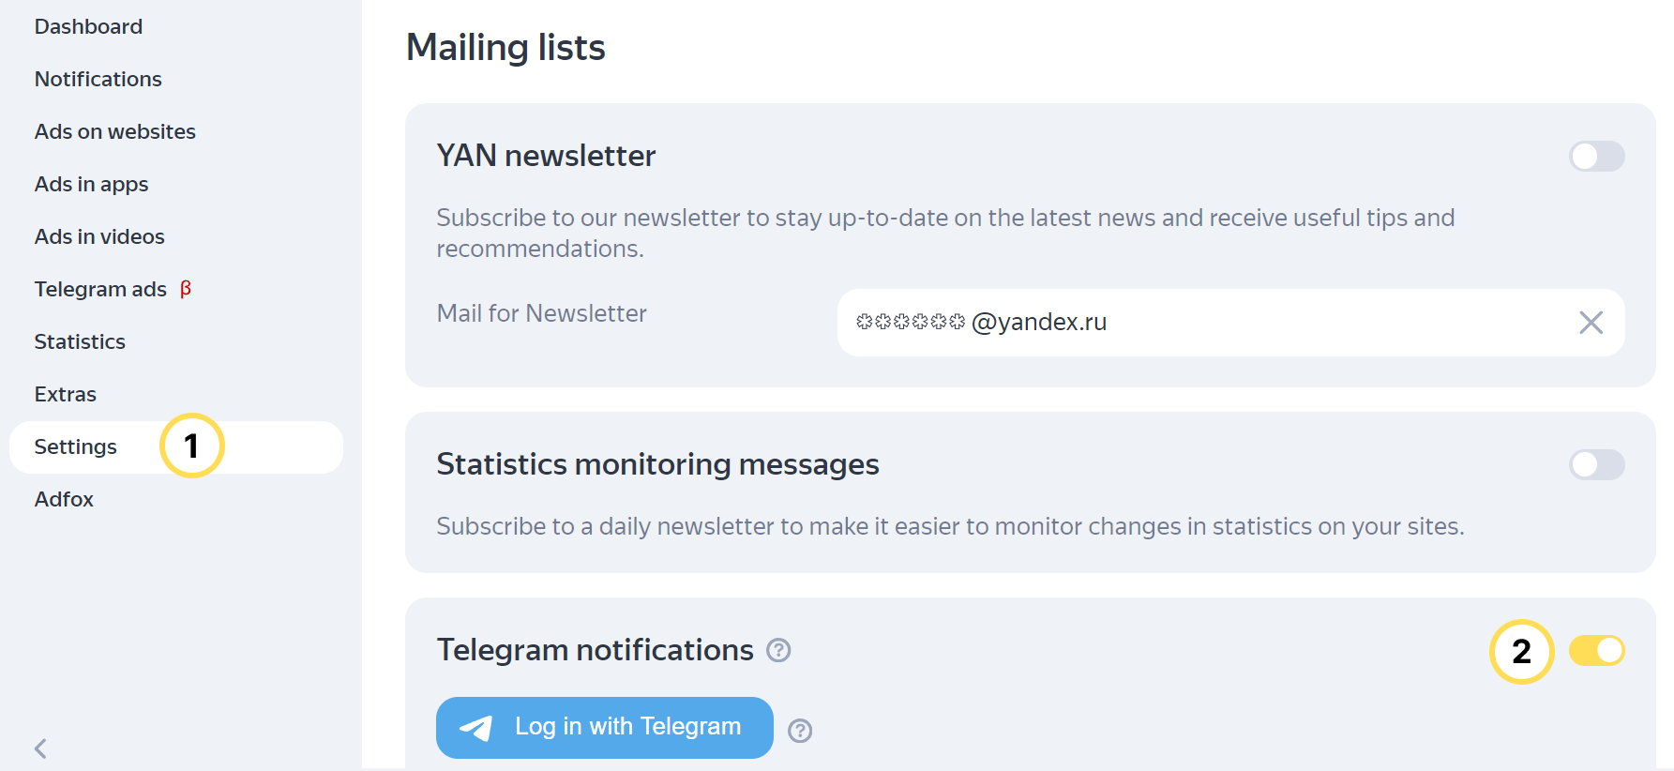Navigate to Ads in videos

[x=99, y=236]
